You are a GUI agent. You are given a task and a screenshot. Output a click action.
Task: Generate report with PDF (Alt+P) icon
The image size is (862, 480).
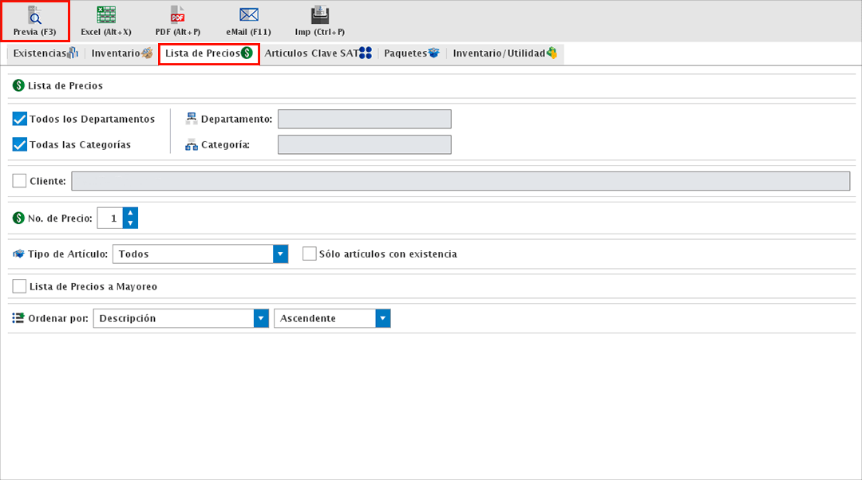pos(177,15)
